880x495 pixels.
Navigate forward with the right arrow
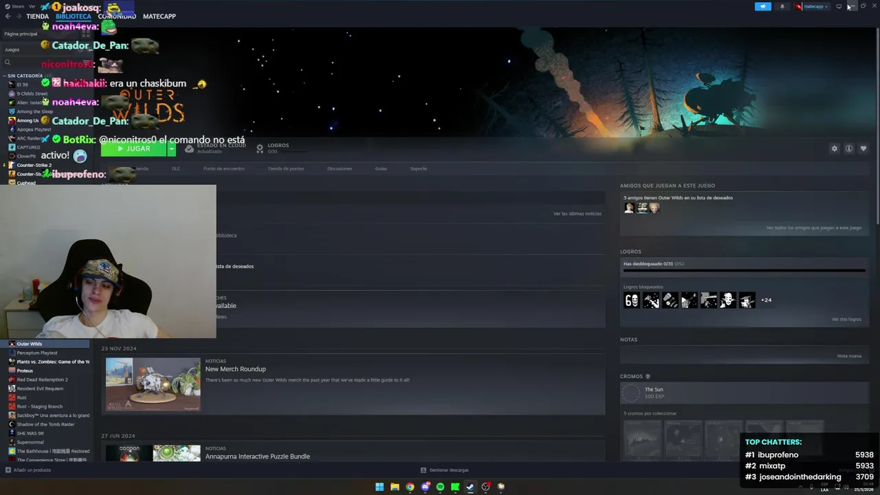(18, 16)
